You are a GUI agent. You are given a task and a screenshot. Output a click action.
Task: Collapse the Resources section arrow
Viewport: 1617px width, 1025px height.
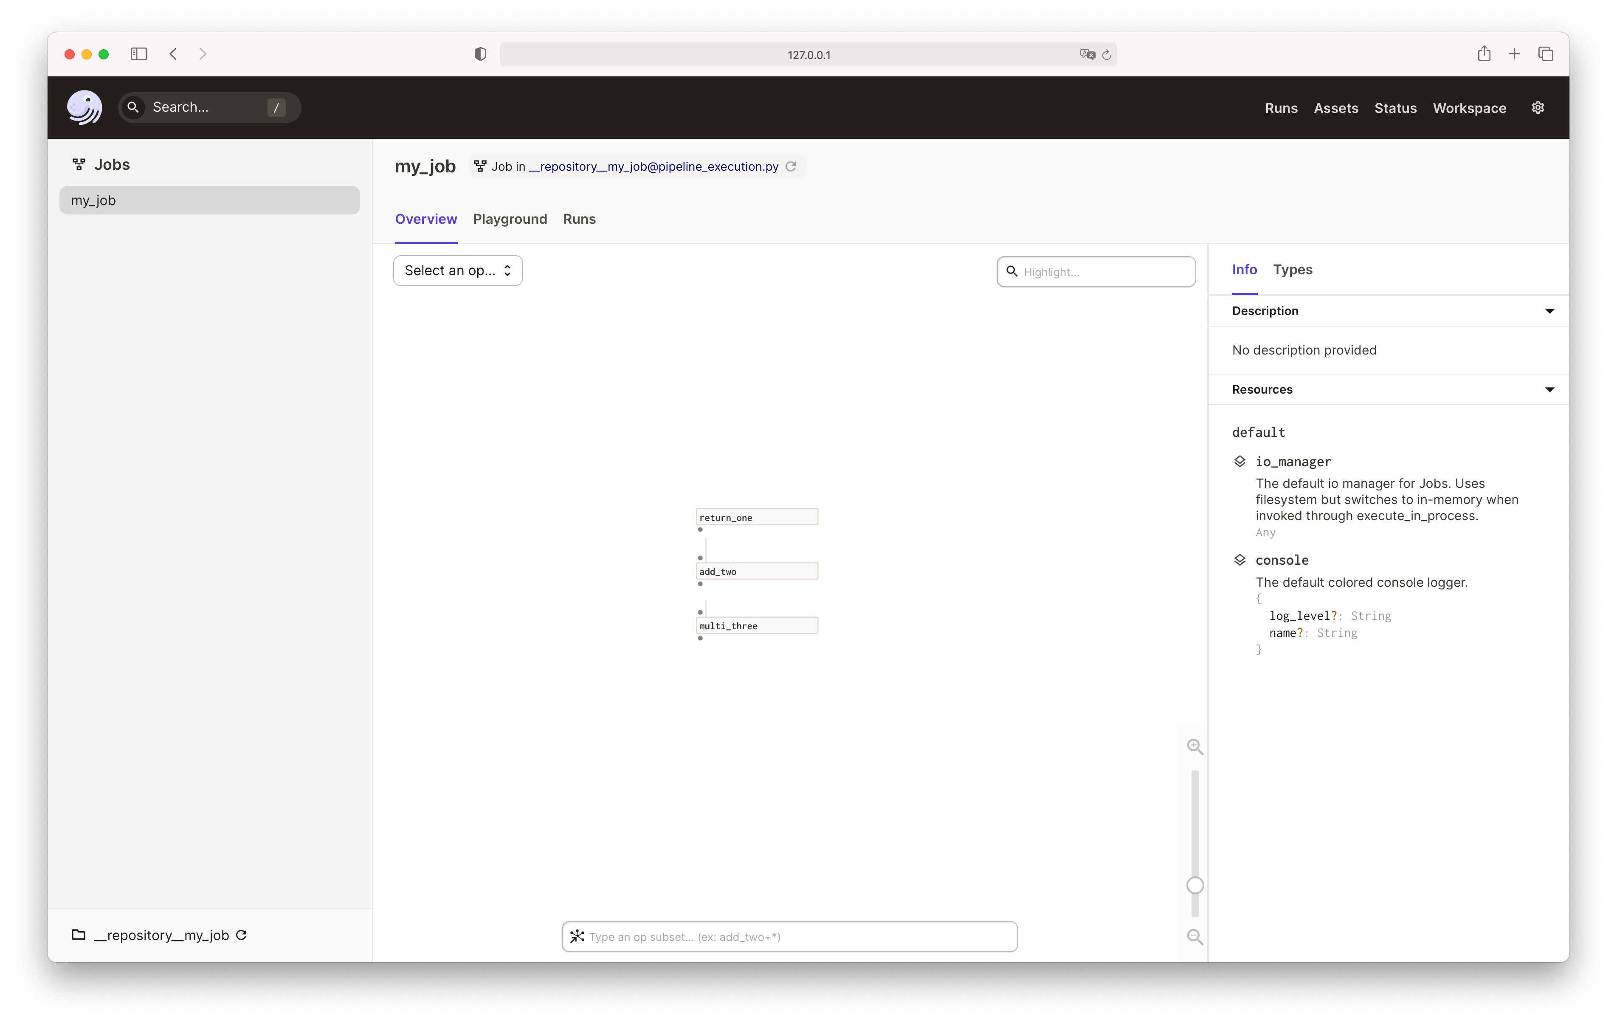pos(1549,390)
